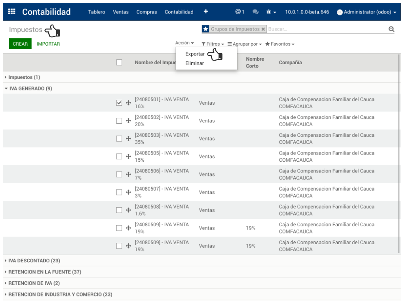Click the search magnifier icon

pyautogui.click(x=391, y=29)
